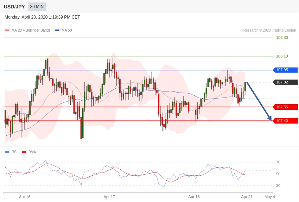Click the red 9MA legend swatch
The image size is (299, 202).
tap(24, 152)
